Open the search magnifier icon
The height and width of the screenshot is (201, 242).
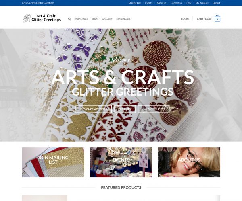point(69,19)
